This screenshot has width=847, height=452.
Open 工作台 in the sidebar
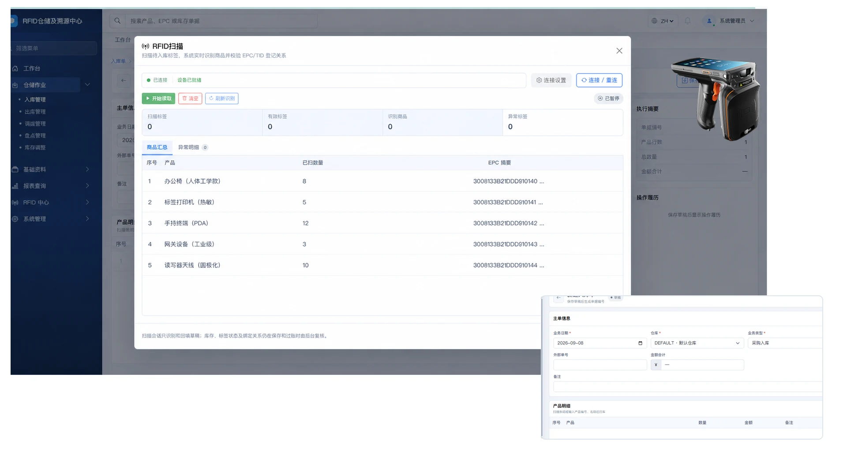click(x=32, y=68)
